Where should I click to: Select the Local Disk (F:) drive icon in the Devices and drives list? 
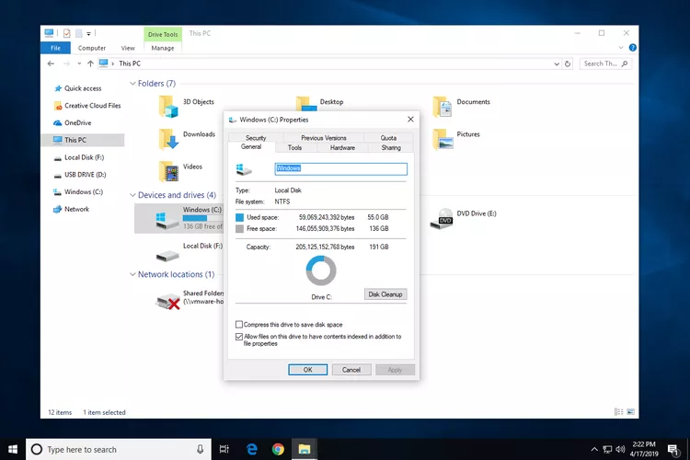(x=167, y=255)
